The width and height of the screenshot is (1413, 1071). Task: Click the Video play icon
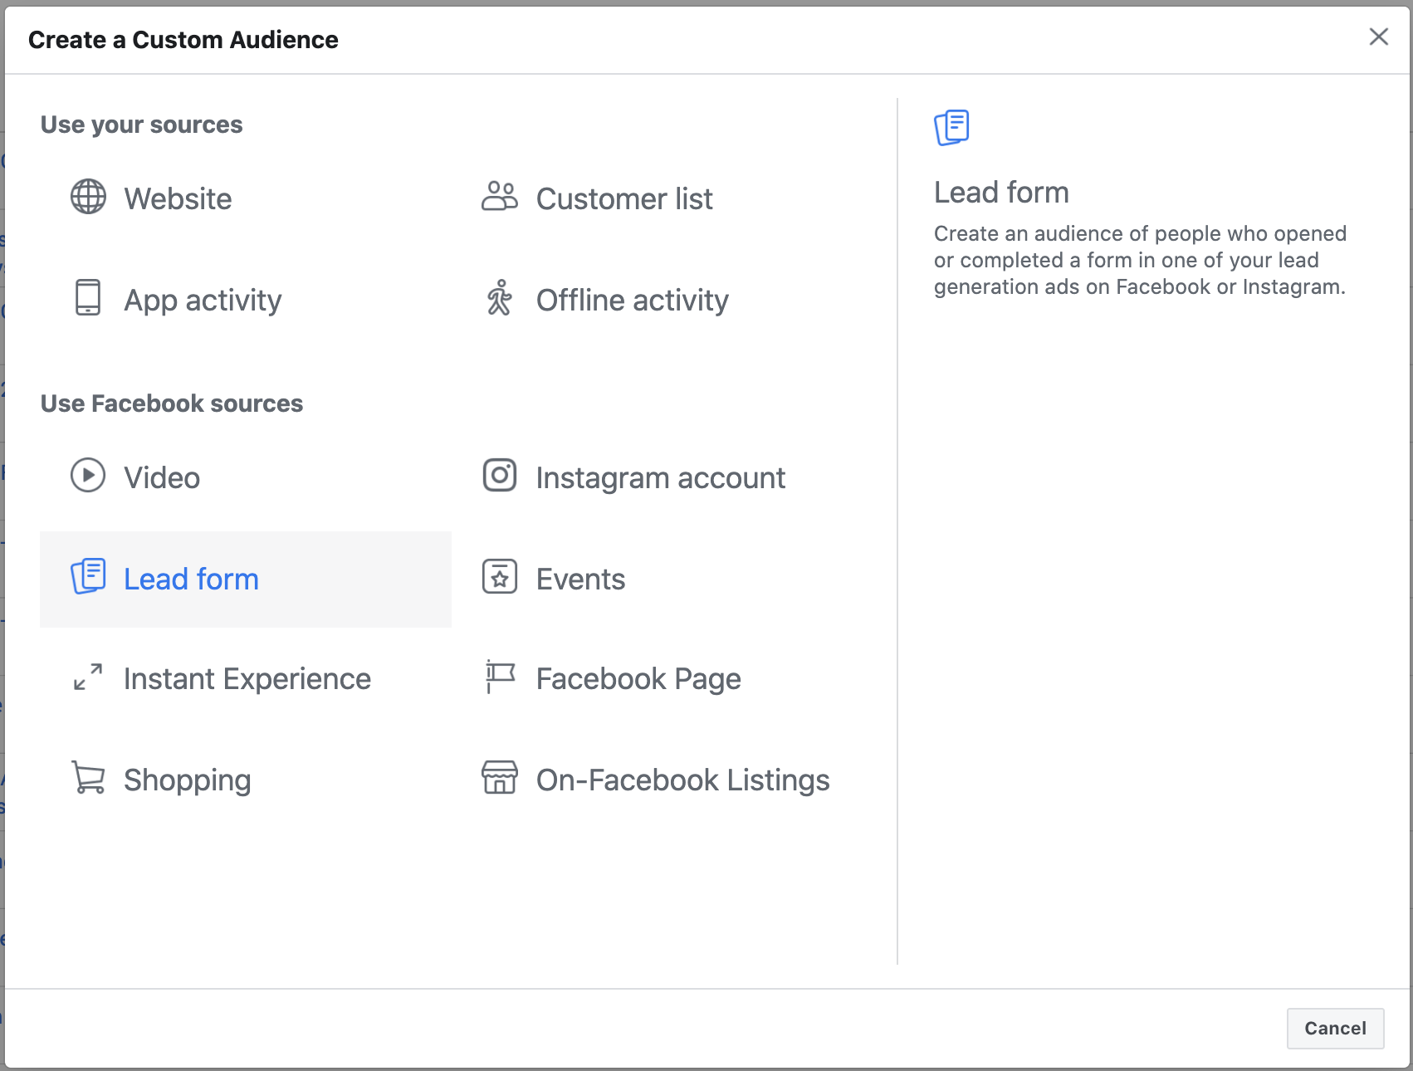pos(88,476)
